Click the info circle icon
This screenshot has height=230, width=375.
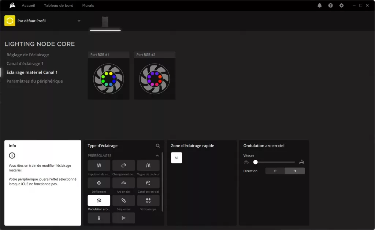point(12,155)
